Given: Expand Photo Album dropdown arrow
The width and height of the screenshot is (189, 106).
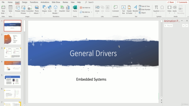Looking at the screenshot, I should (39, 13).
